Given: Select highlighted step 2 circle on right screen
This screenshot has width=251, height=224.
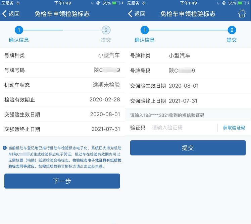Looking at the screenshot, I should 232,30.
